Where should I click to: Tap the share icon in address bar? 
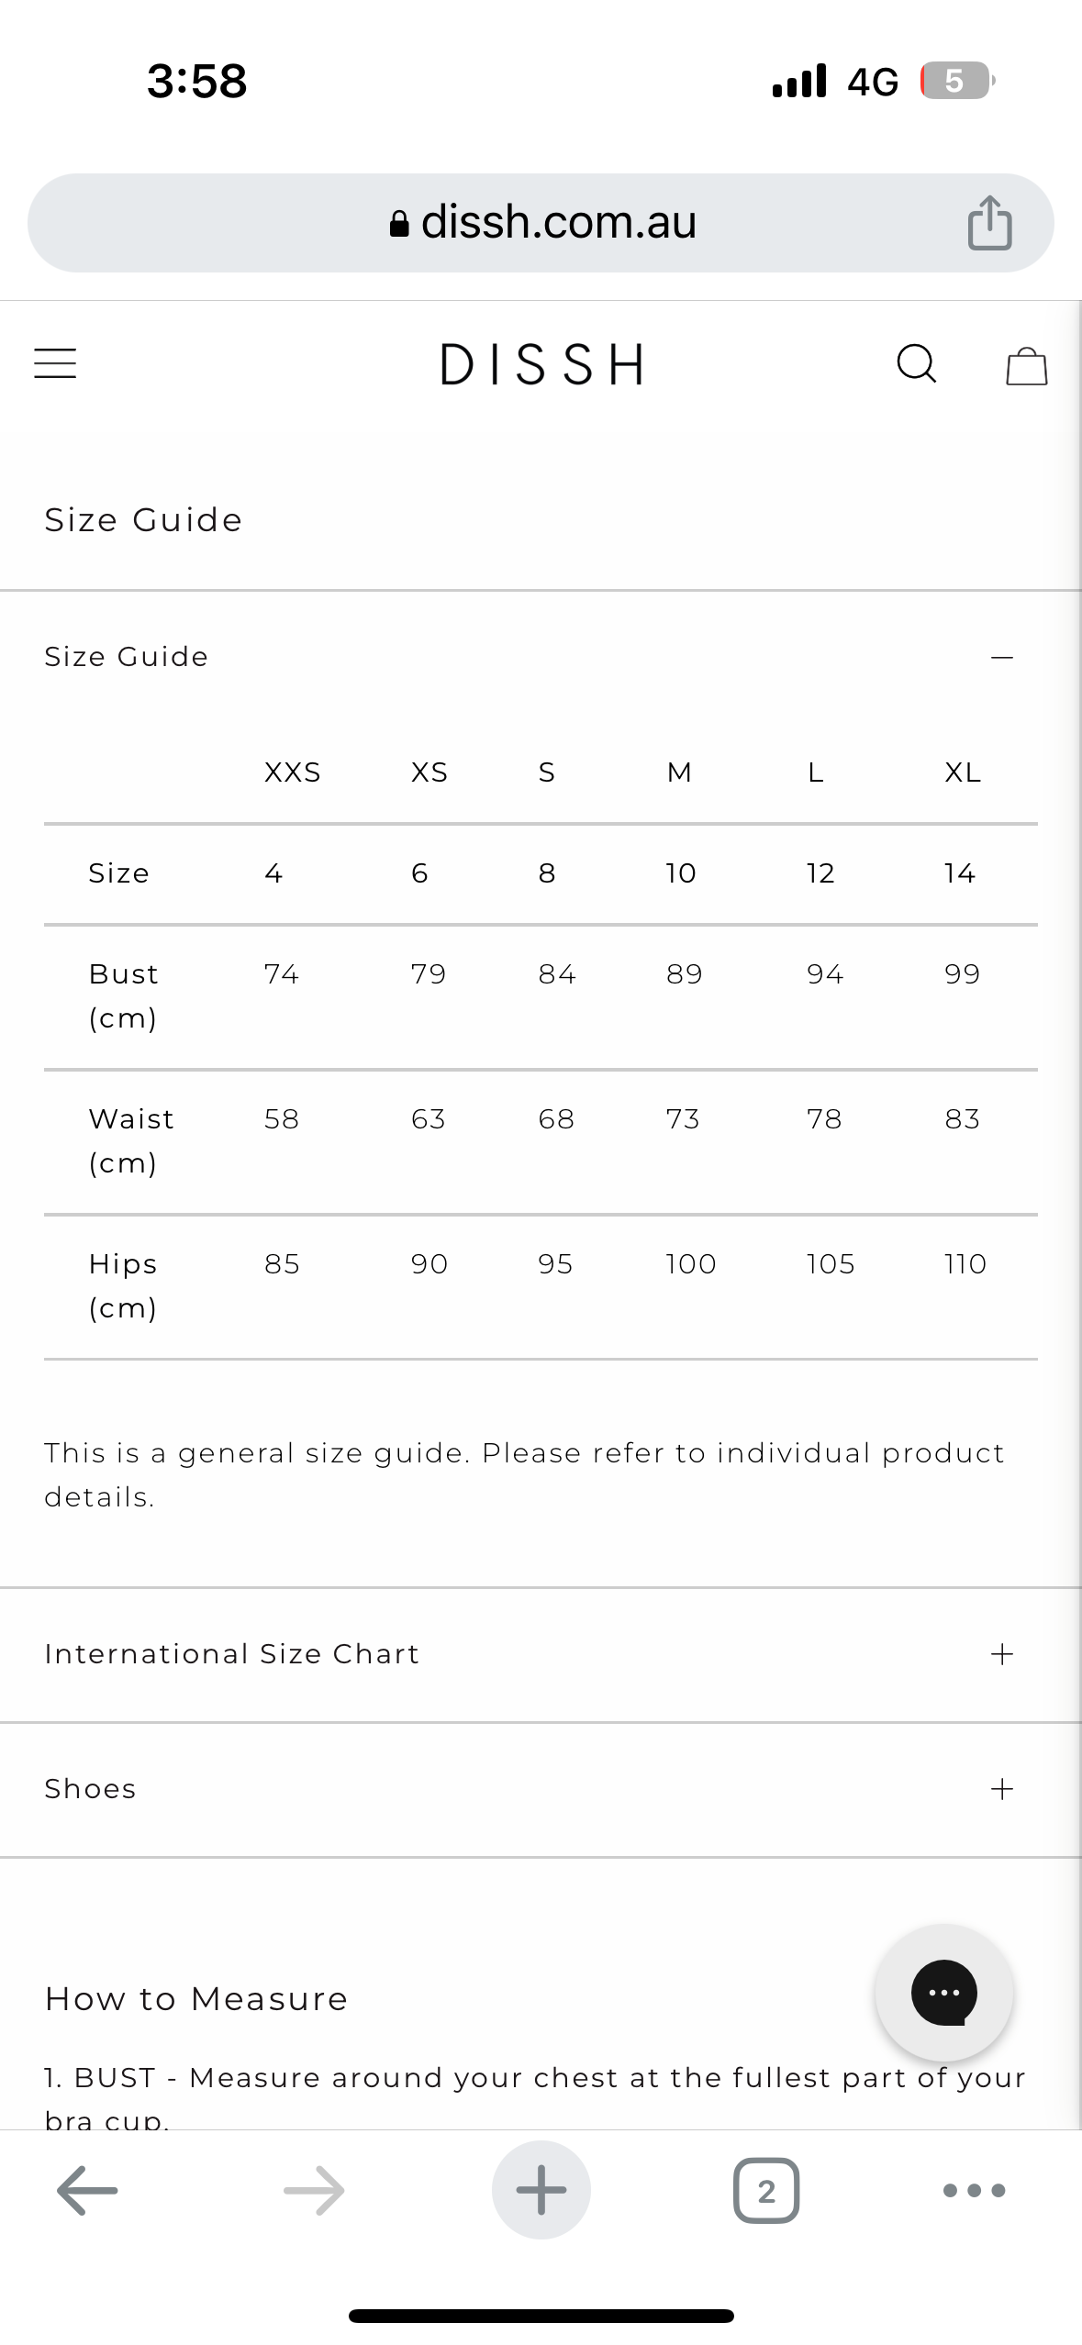point(989,223)
